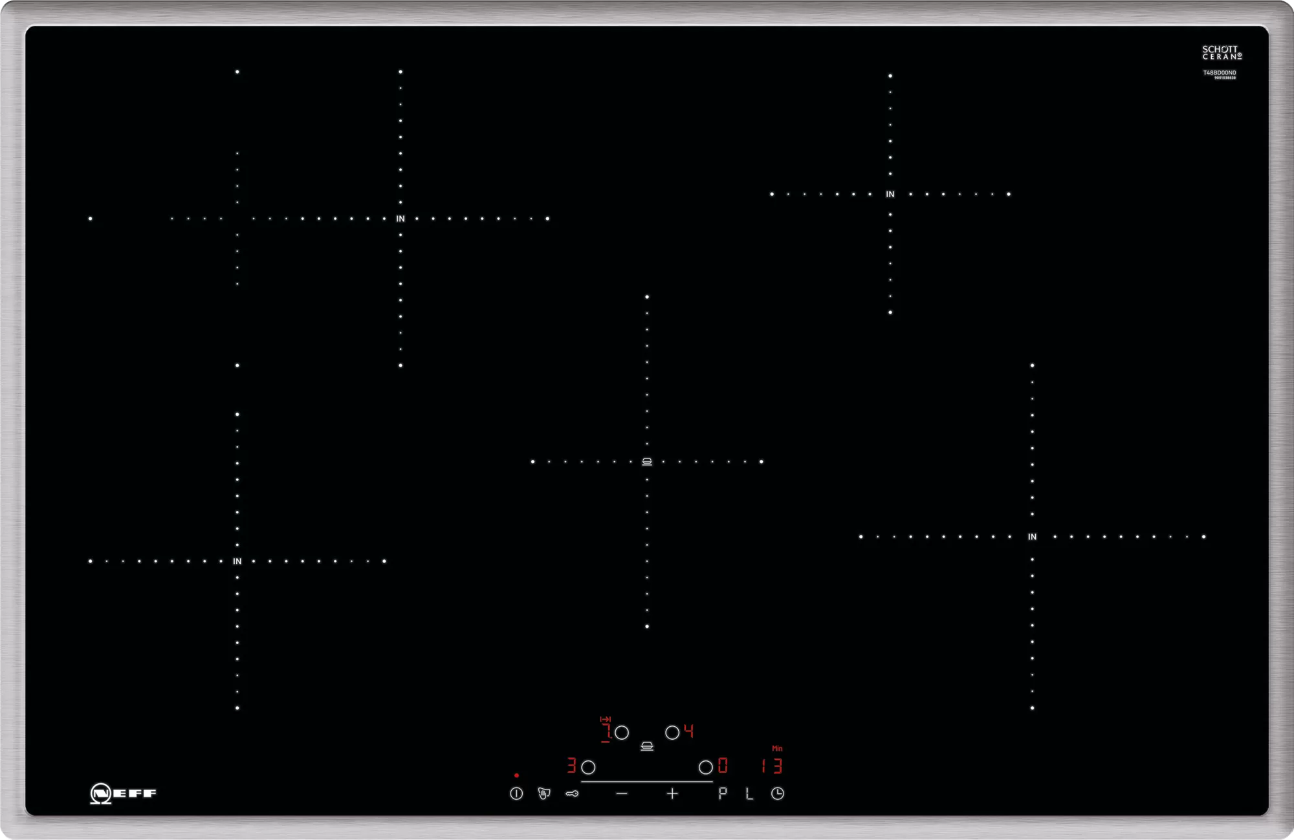Viewport: 1294px width, 840px height.
Task: Increase heat with the plus button
Action: pos(672,793)
